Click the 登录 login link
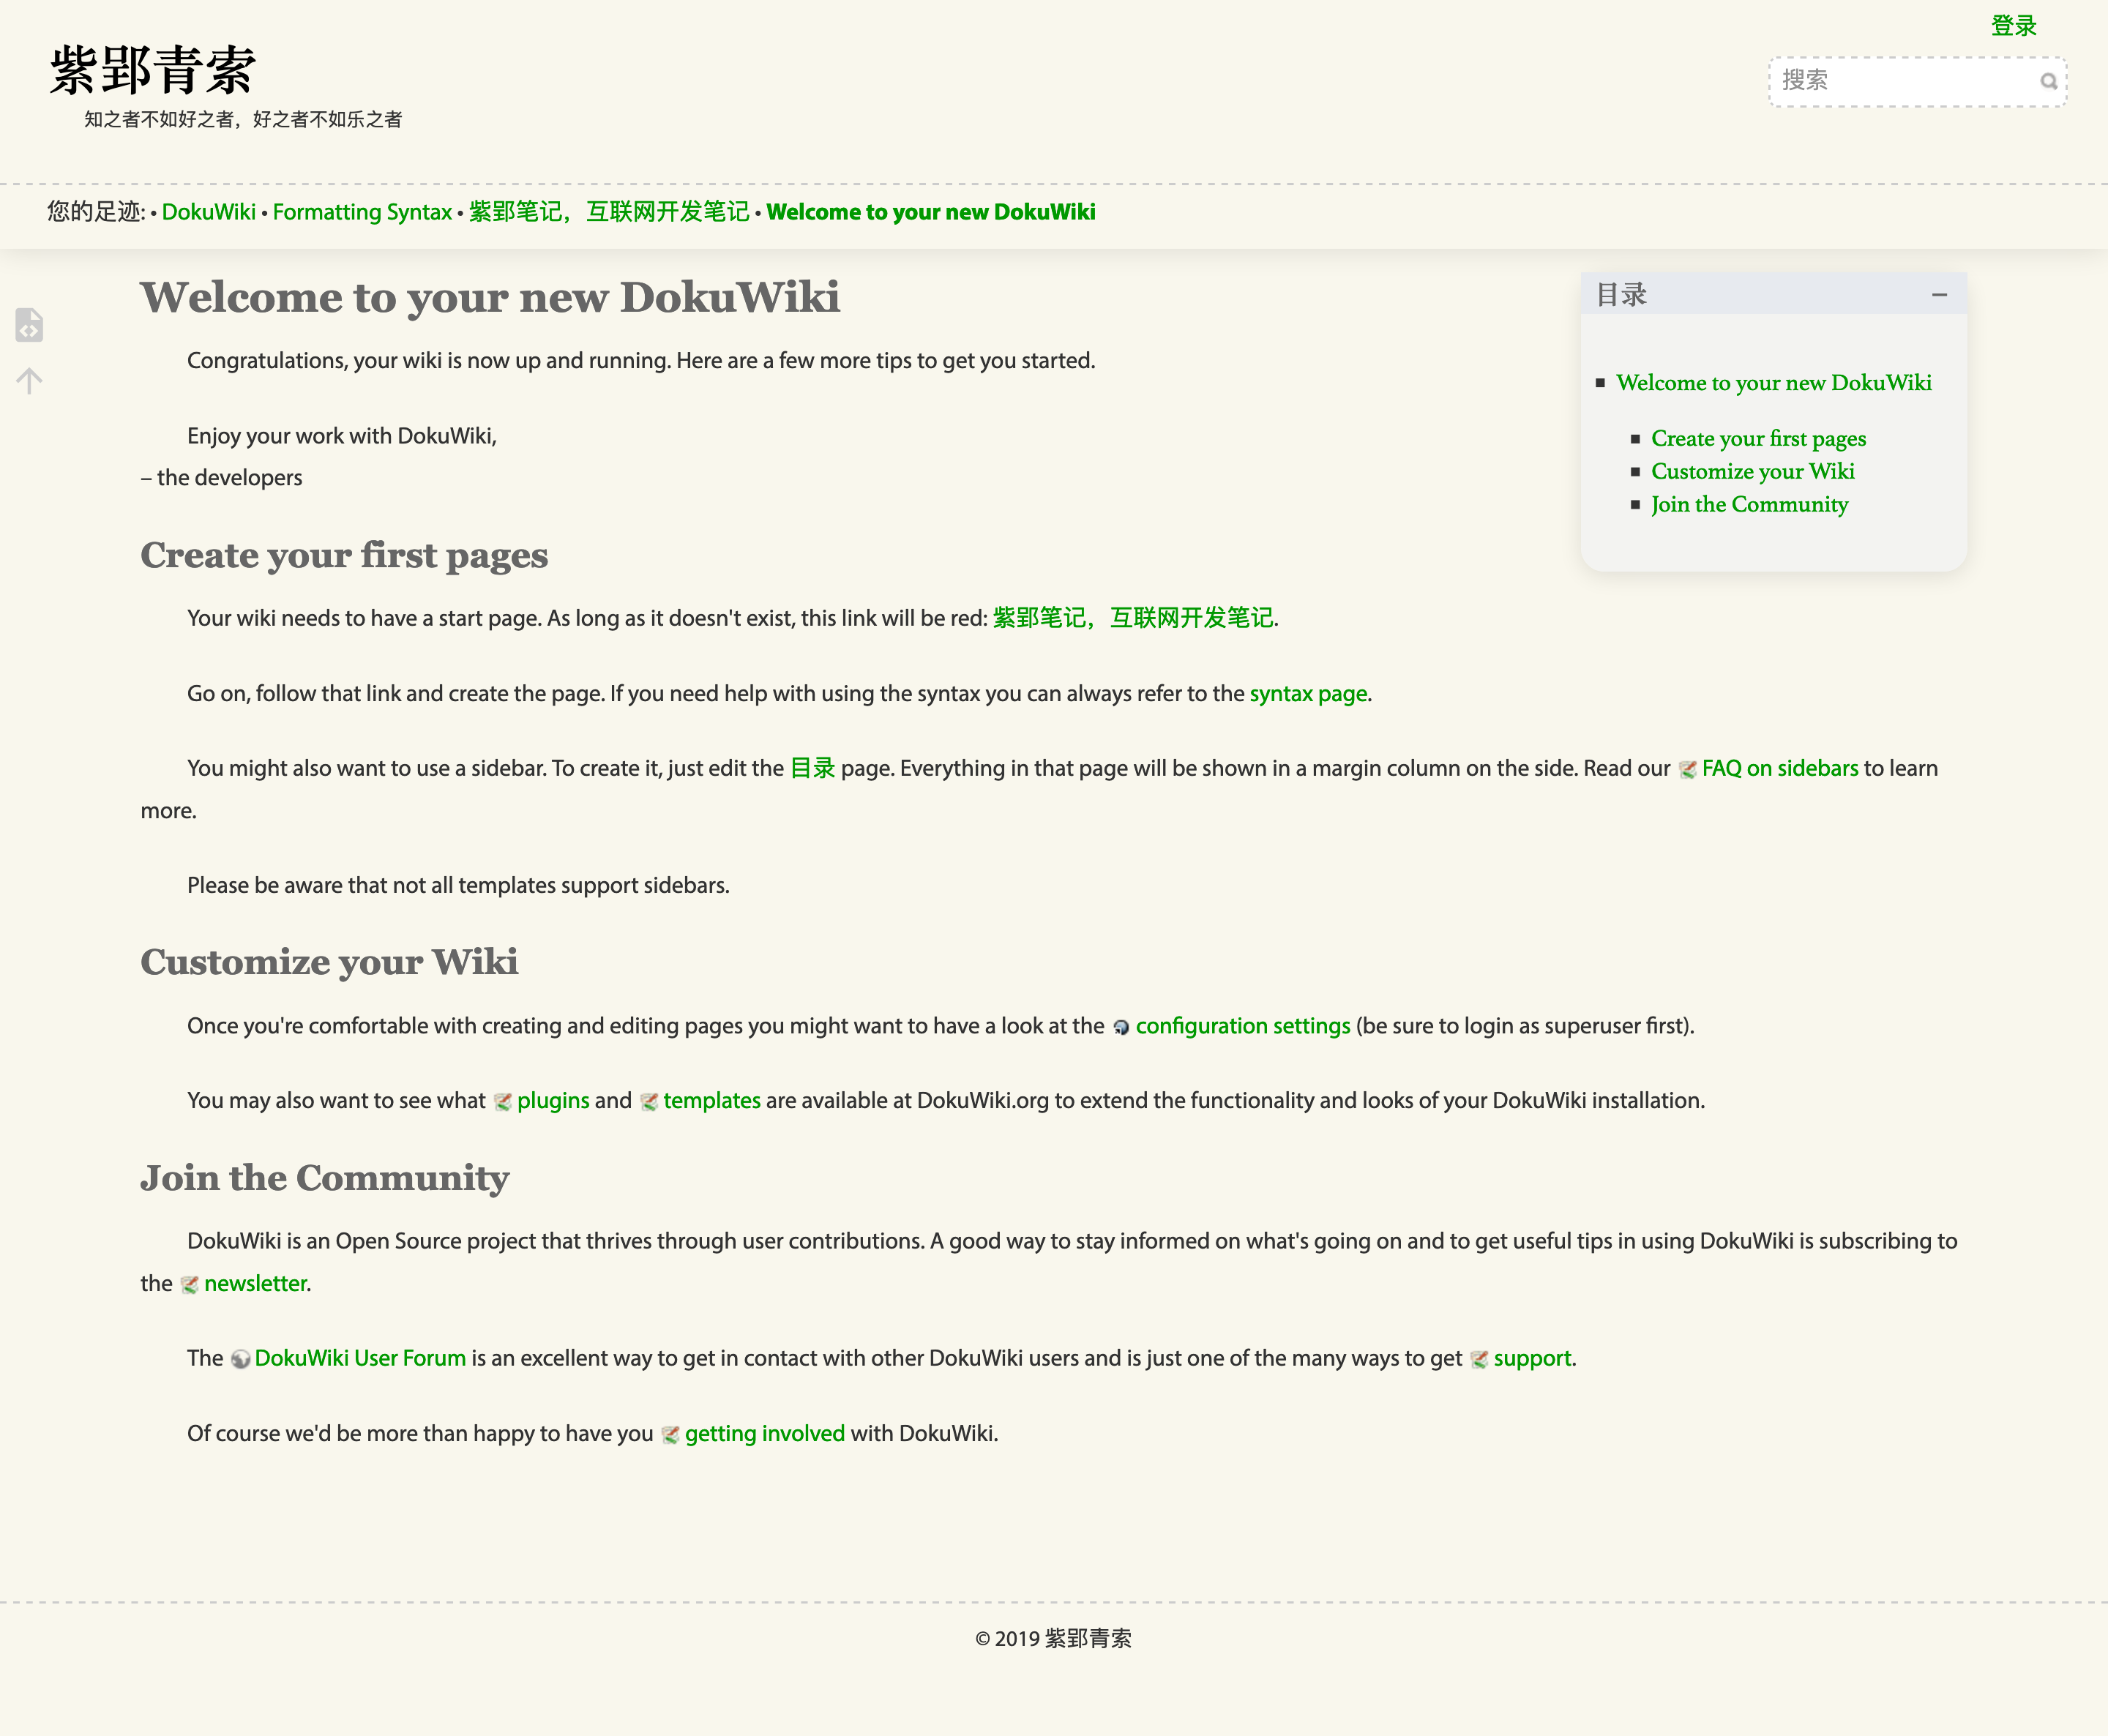 2013,26
